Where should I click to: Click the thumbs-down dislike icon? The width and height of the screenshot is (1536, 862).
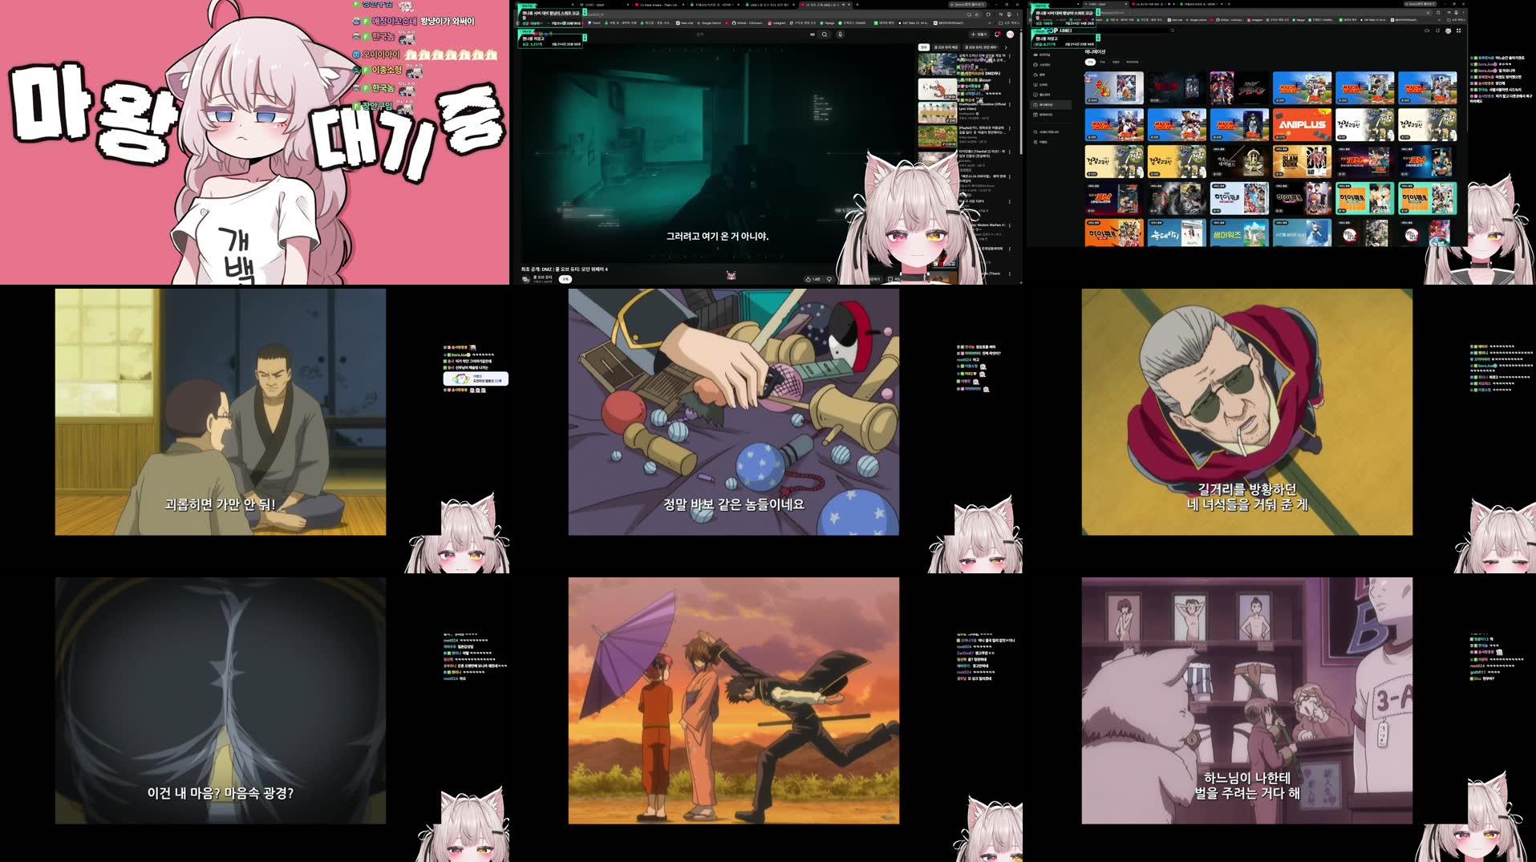point(829,279)
